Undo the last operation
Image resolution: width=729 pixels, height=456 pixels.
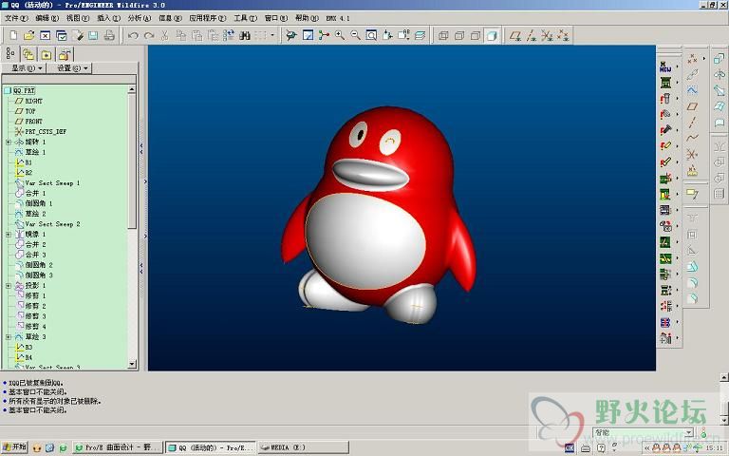click(x=134, y=35)
